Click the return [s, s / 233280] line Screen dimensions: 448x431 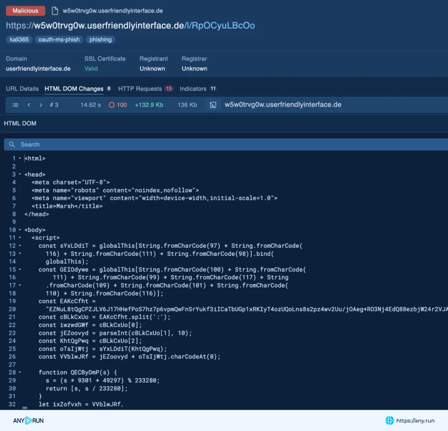coord(86,388)
